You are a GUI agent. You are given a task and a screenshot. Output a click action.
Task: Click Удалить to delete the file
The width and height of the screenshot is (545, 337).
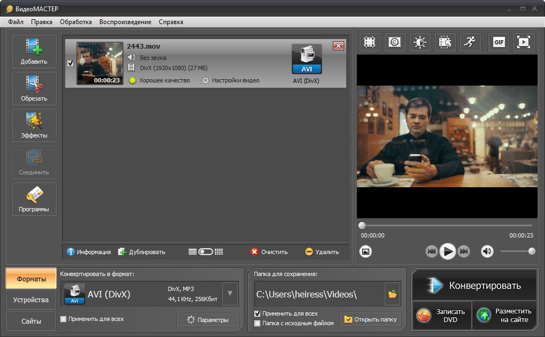[322, 252]
